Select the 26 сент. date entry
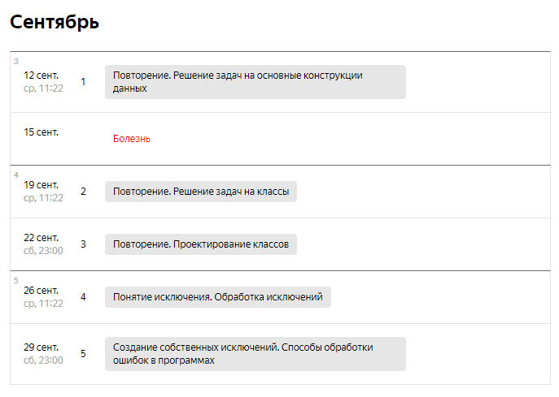559x397 pixels. 43,297
